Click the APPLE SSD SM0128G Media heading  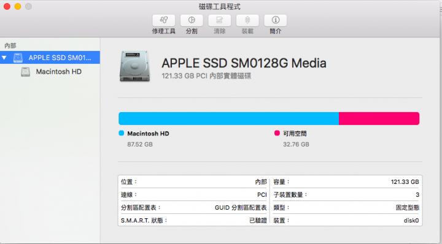244,63
